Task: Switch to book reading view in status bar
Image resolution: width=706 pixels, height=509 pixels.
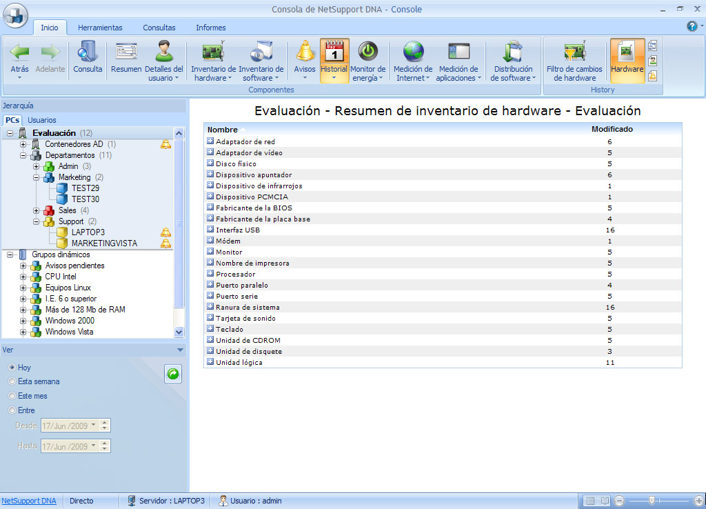Action: tap(605, 501)
